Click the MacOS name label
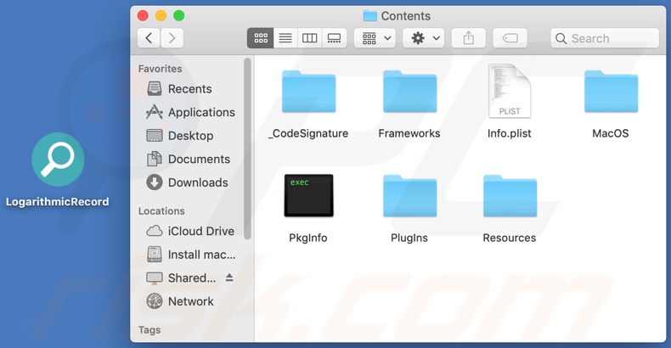Screen dimensions: 671x348 point(611,133)
